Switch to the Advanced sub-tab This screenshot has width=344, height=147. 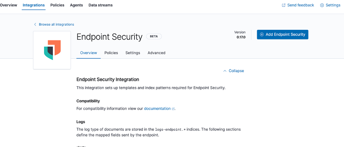157,53
